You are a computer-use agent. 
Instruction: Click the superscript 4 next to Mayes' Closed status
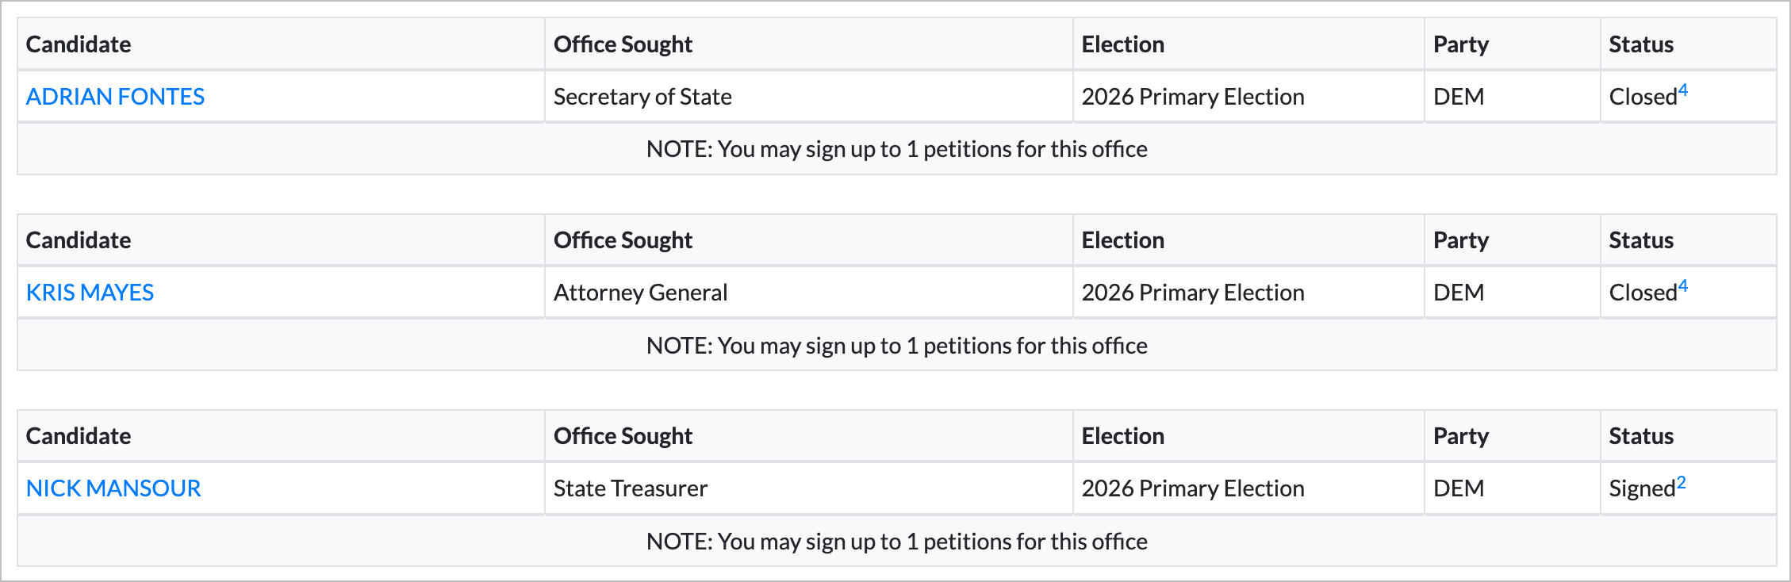pos(1682,283)
